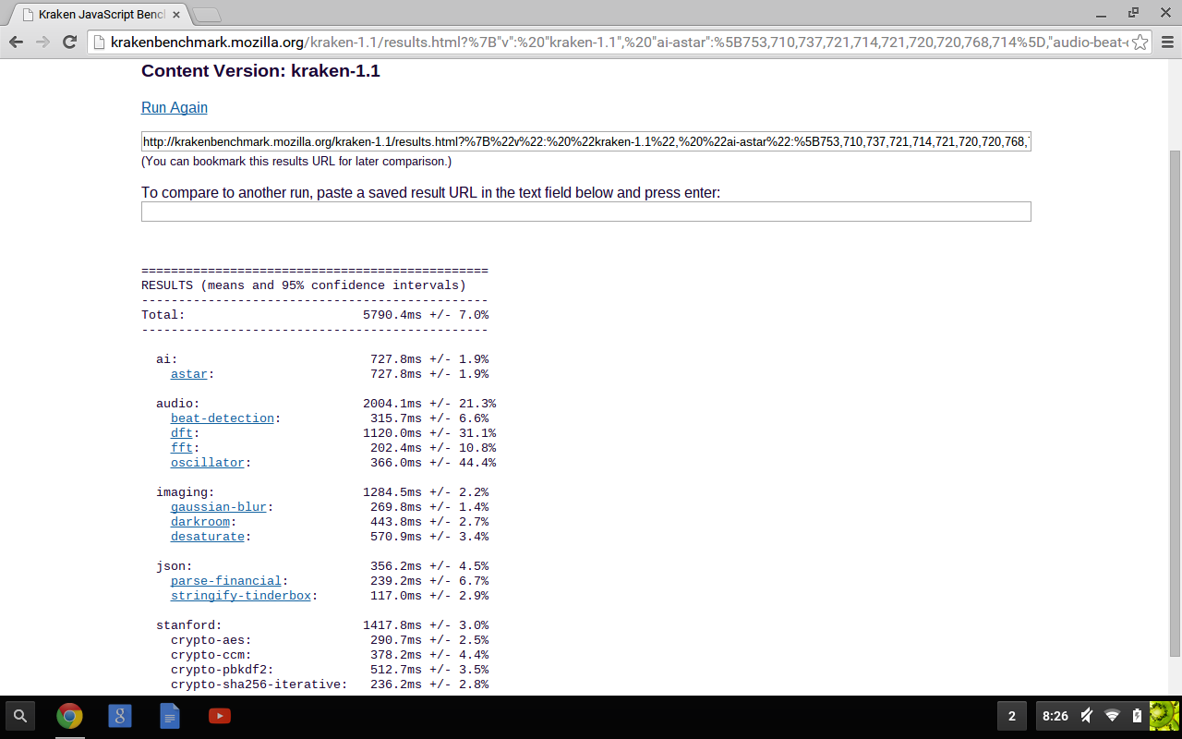Screen dimensions: 1182x739
Task: Open the dft test link
Action: (x=182, y=433)
